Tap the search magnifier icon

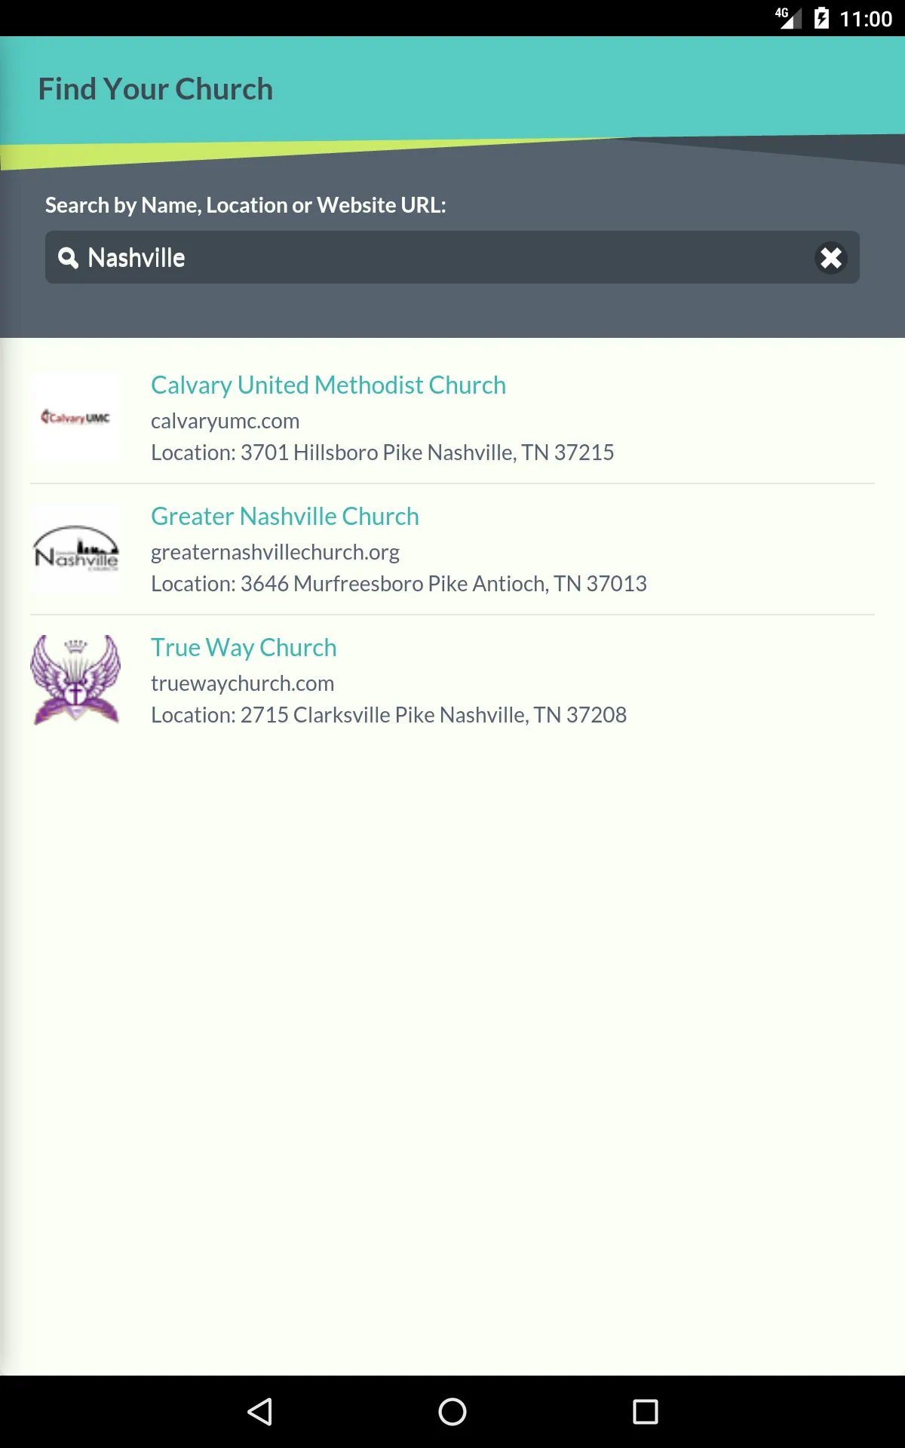click(x=68, y=258)
